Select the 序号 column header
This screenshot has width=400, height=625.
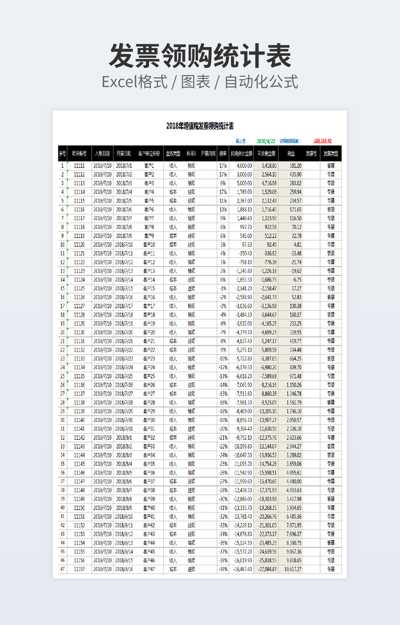[x=62, y=153]
